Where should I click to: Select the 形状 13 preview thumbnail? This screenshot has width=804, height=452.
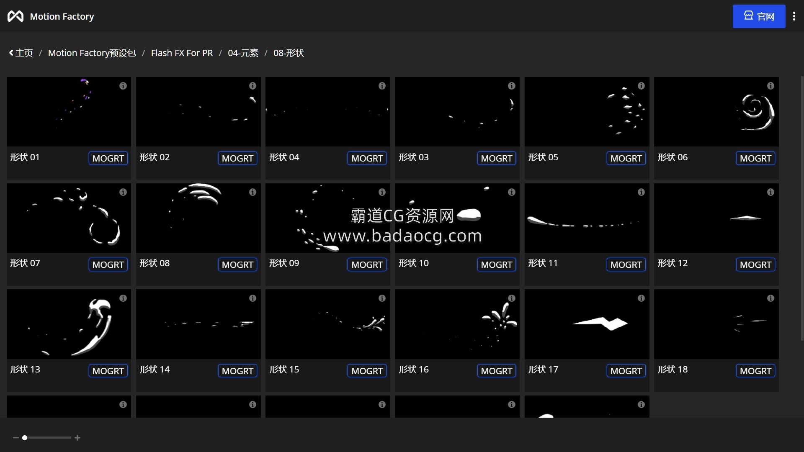coord(69,324)
